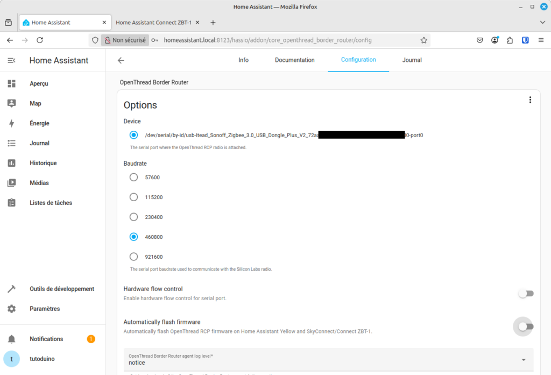Open the Options three-dot menu
The image size is (551, 375).
point(530,100)
